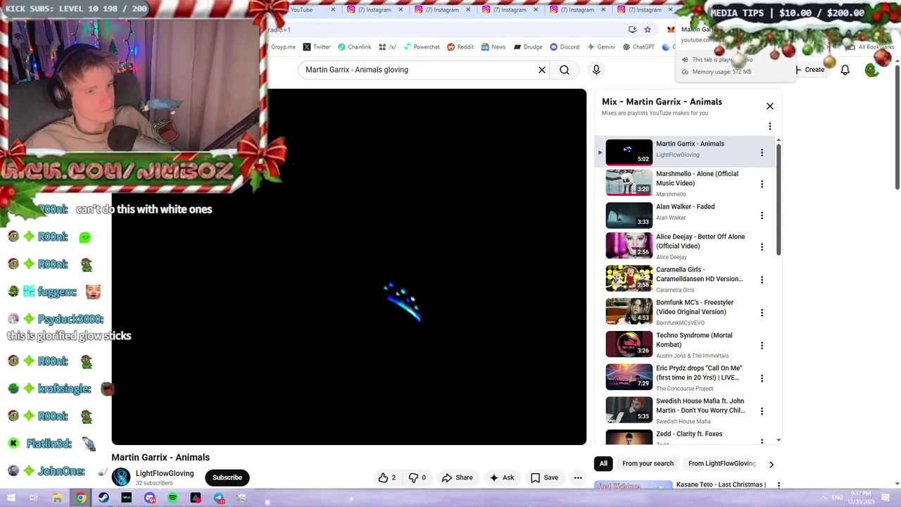The image size is (901, 507).
Task: Open more actions menu below video
Action: pyautogui.click(x=578, y=477)
